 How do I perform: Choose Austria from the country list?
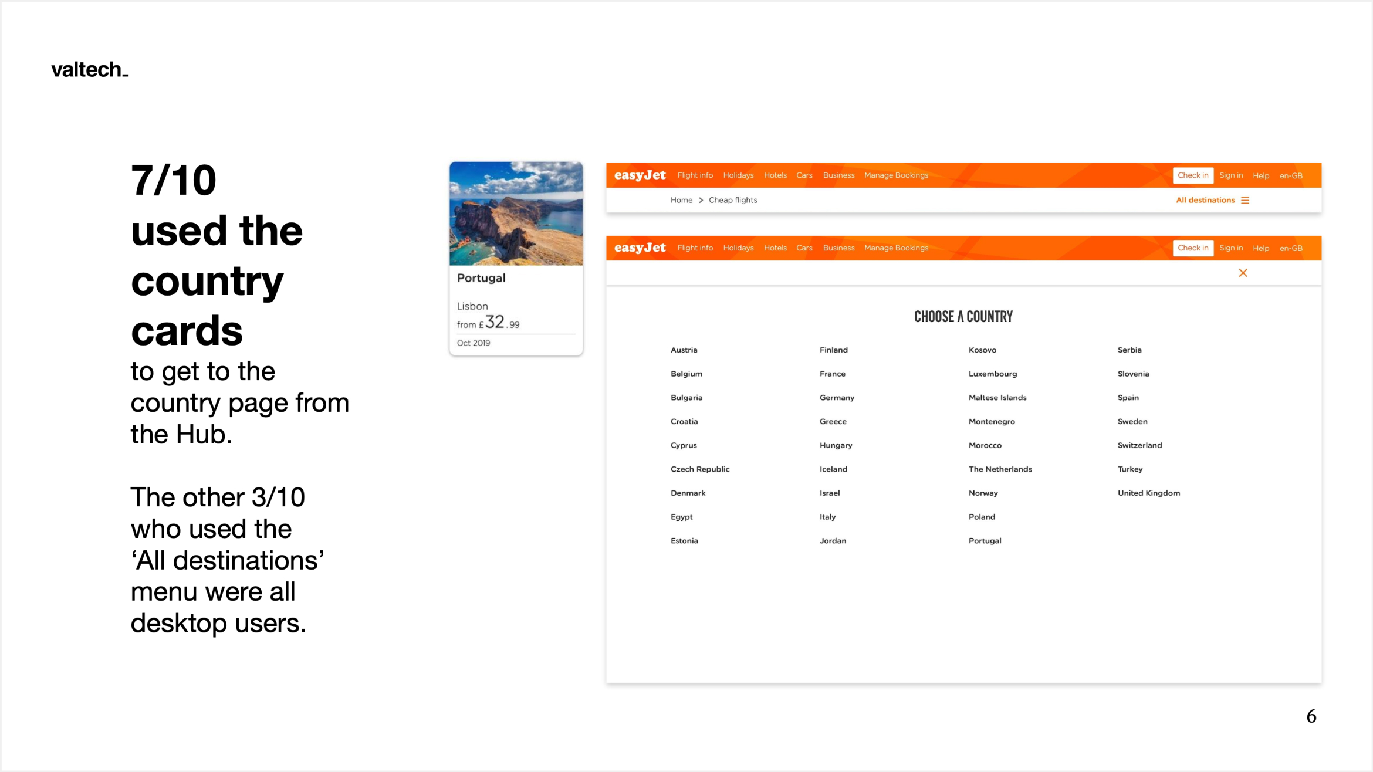pos(684,350)
